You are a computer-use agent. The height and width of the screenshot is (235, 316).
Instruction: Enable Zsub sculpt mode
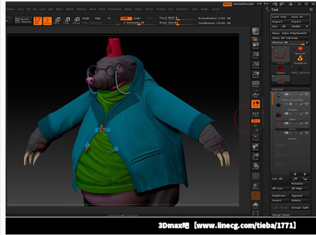point(137,18)
